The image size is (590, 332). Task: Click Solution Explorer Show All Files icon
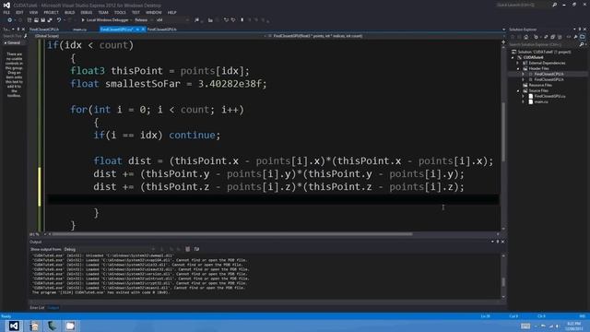point(560,37)
